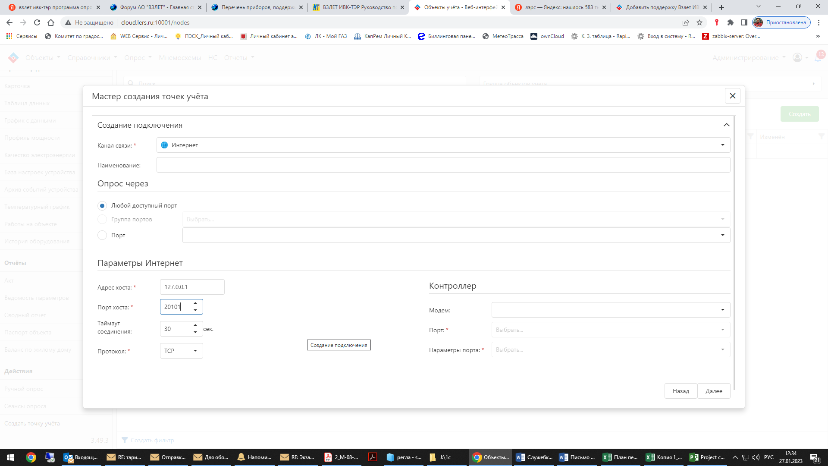Open the Параметры порта dropdown
The width and height of the screenshot is (828, 466).
(611, 349)
